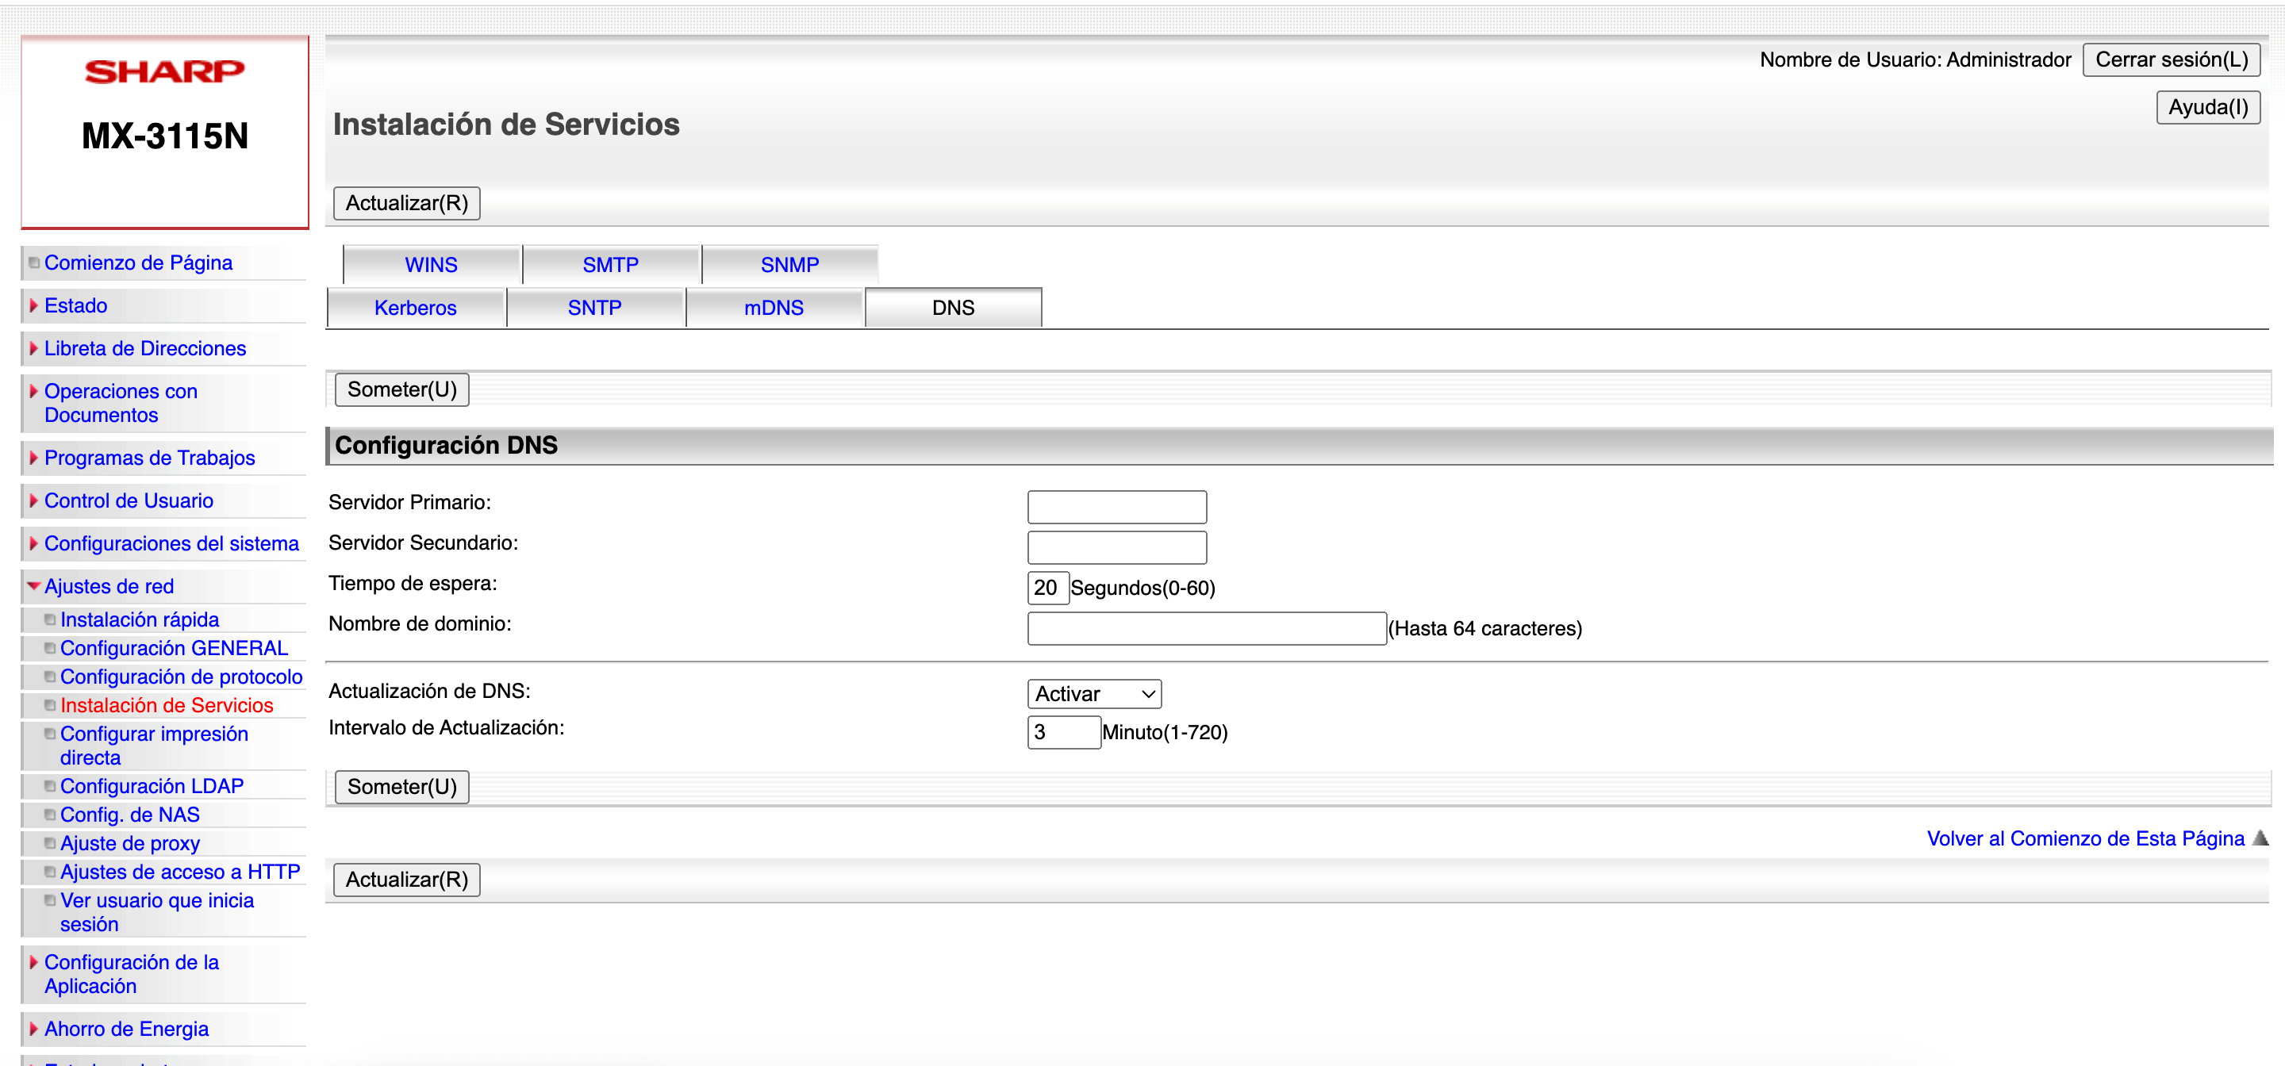Click the Sharp logo image

click(x=164, y=71)
